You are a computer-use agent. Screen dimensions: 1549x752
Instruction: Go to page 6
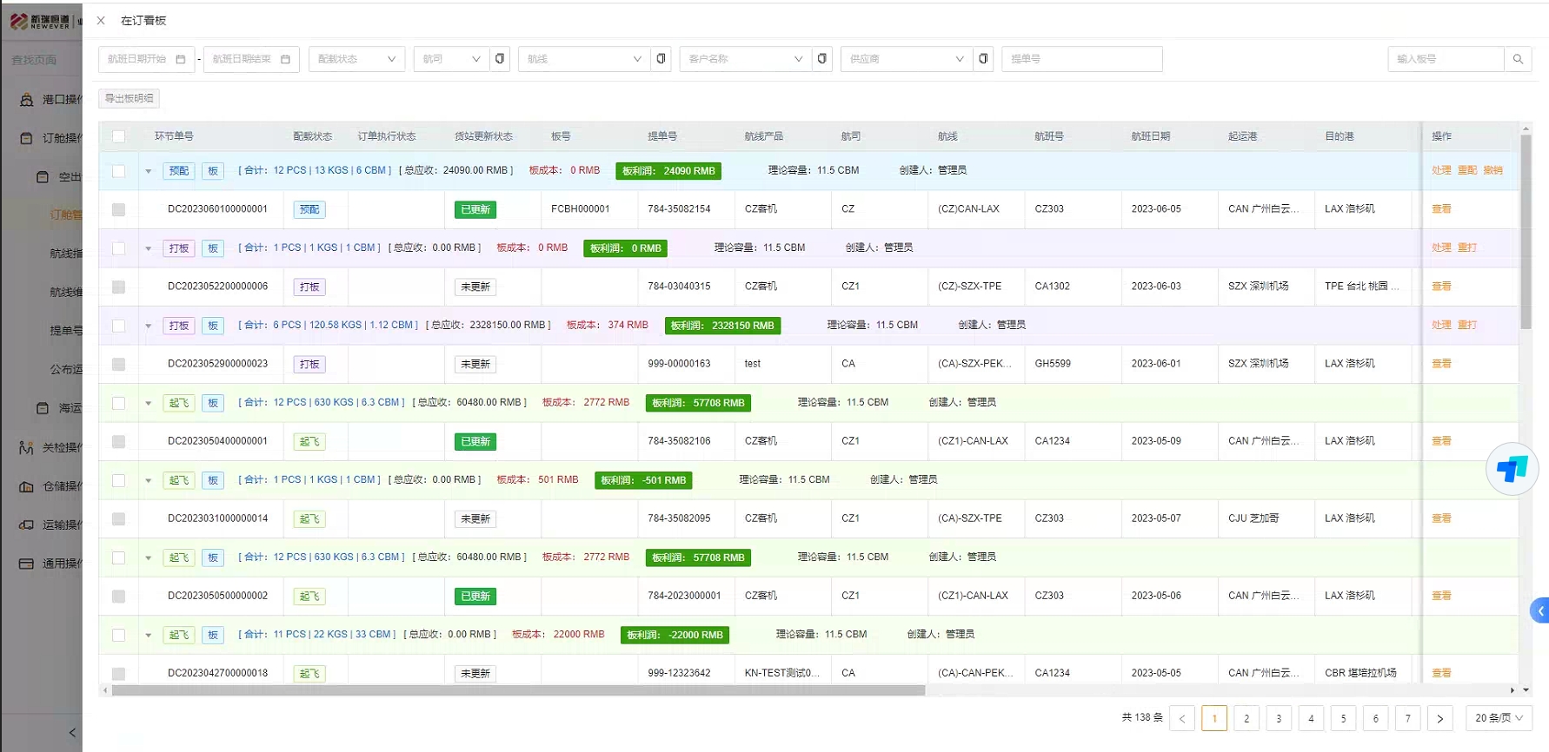(1375, 718)
